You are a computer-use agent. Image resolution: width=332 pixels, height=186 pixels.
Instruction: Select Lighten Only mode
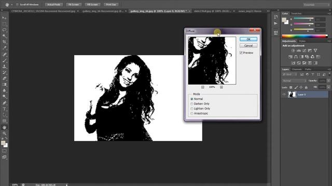point(192,109)
